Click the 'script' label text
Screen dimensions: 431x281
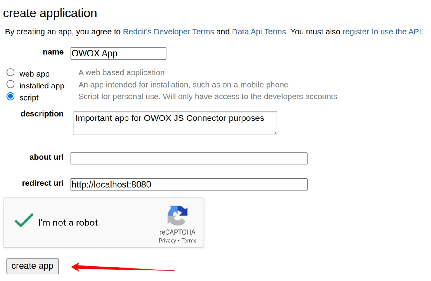[29, 98]
